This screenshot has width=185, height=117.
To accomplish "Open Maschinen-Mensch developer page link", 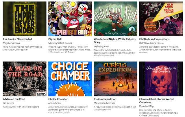I will coord(104,103).
